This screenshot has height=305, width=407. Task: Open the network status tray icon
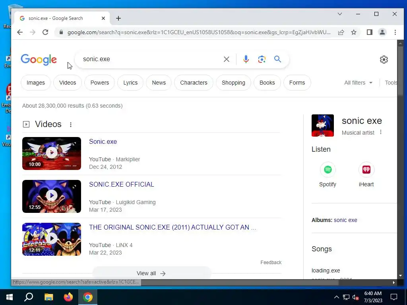point(346,297)
